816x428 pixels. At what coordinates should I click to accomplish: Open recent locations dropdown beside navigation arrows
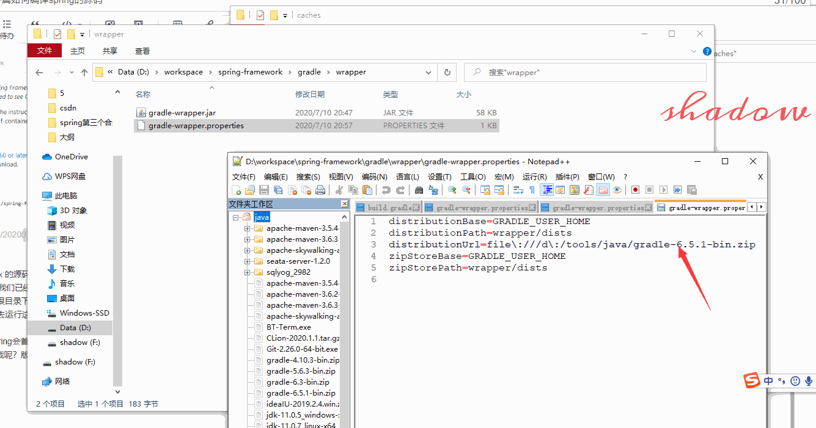[x=71, y=73]
